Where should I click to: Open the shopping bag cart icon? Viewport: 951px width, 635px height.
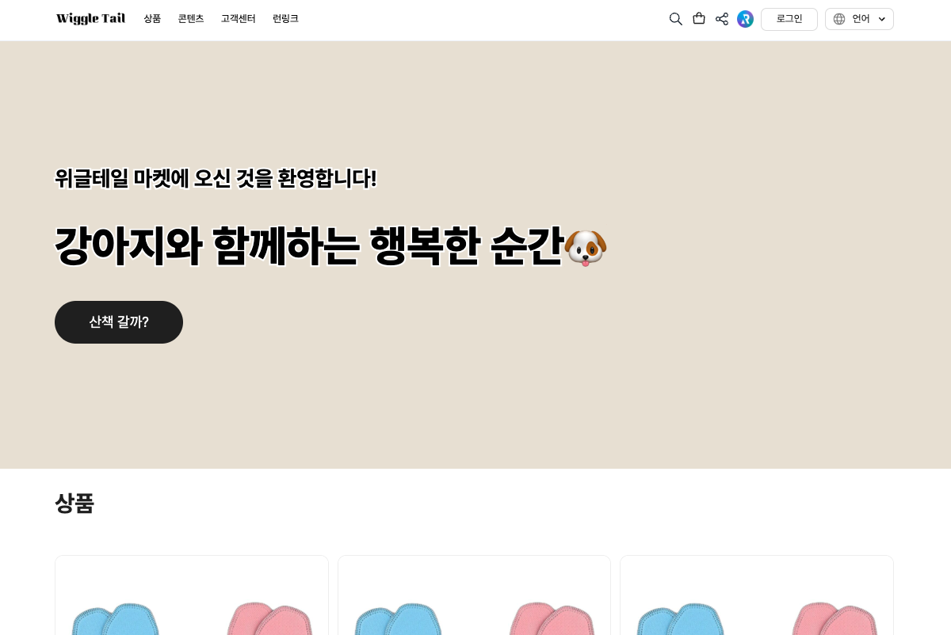pos(699,18)
